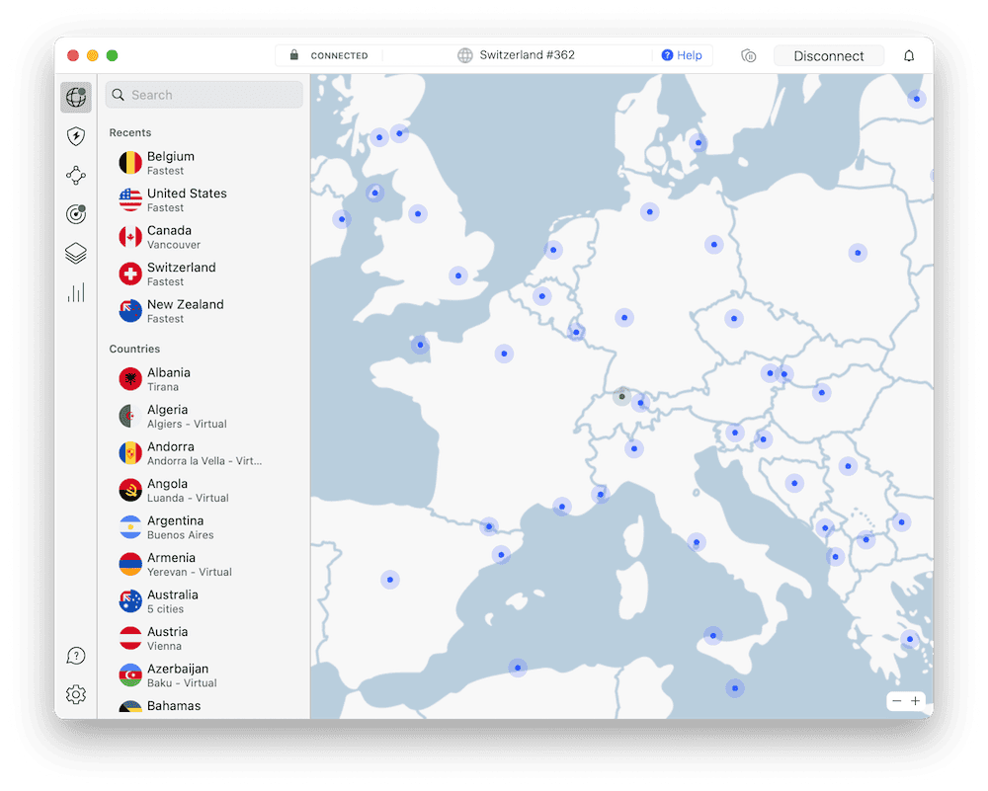988x791 pixels.
Task: Click the Australia flag icon
Action: pyautogui.click(x=130, y=600)
